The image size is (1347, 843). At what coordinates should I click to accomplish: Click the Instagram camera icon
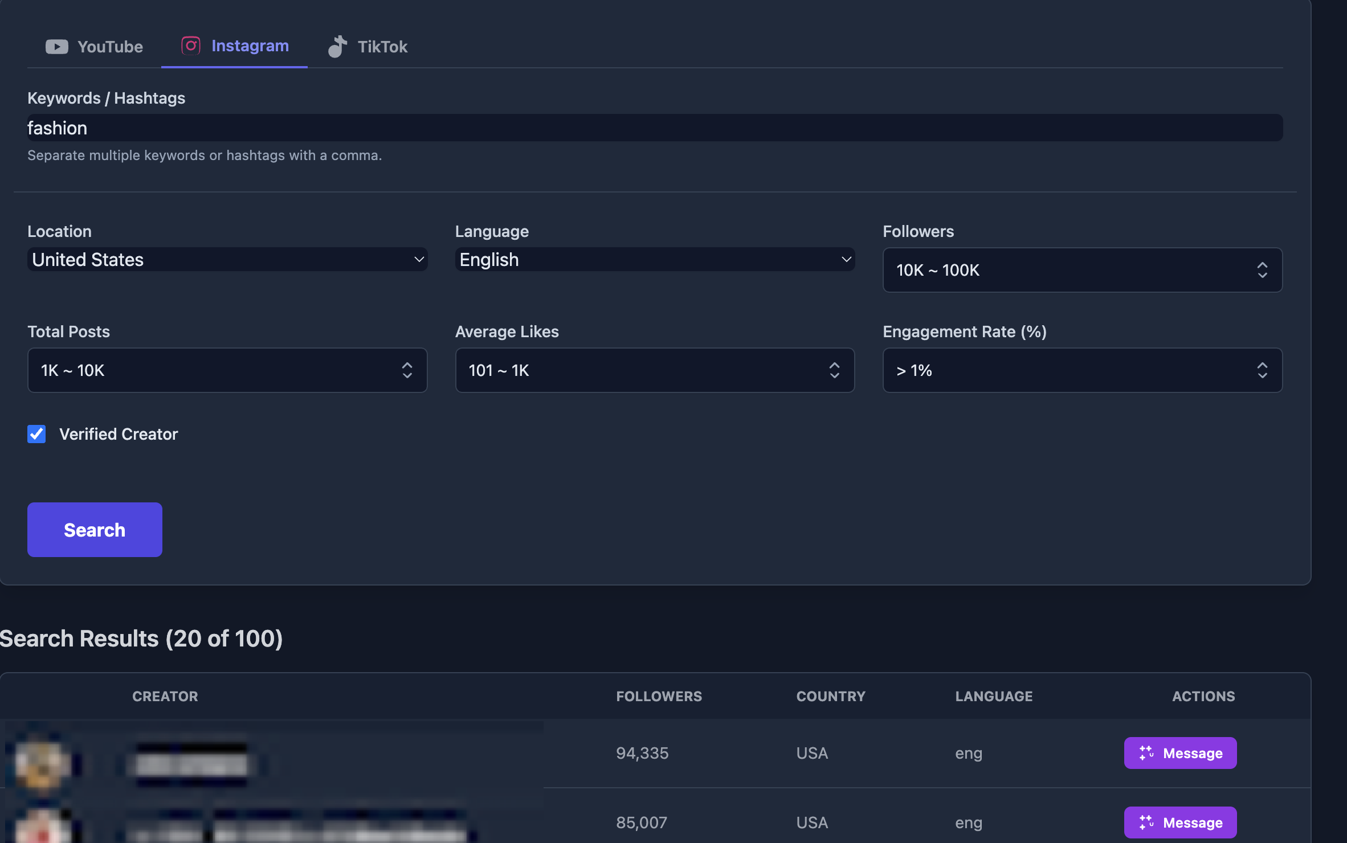point(191,46)
